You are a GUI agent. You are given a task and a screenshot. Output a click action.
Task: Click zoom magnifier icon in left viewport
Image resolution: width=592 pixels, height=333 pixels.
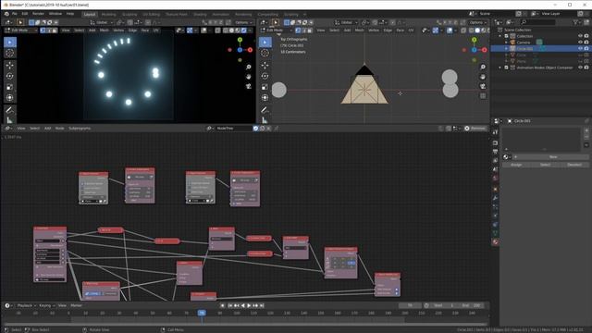pos(249,67)
